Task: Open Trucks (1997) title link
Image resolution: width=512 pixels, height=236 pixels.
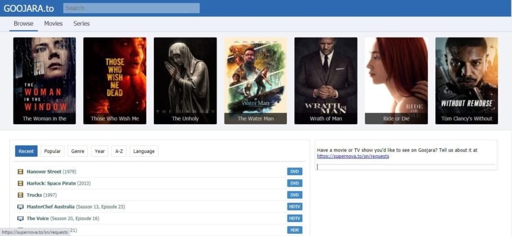Action: click(42, 195)
